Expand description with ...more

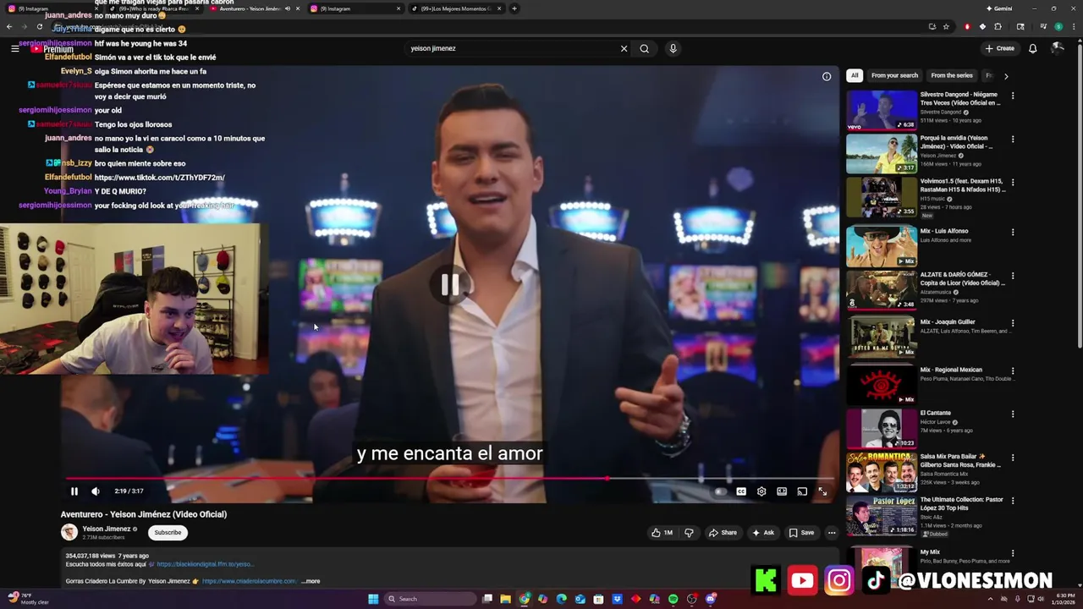click(311, 581)
